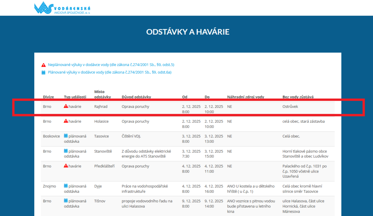Screen dimensions: 373x216
Task: Click the calendar icon in Tasovice row
Action: click(x=66, y=136)
